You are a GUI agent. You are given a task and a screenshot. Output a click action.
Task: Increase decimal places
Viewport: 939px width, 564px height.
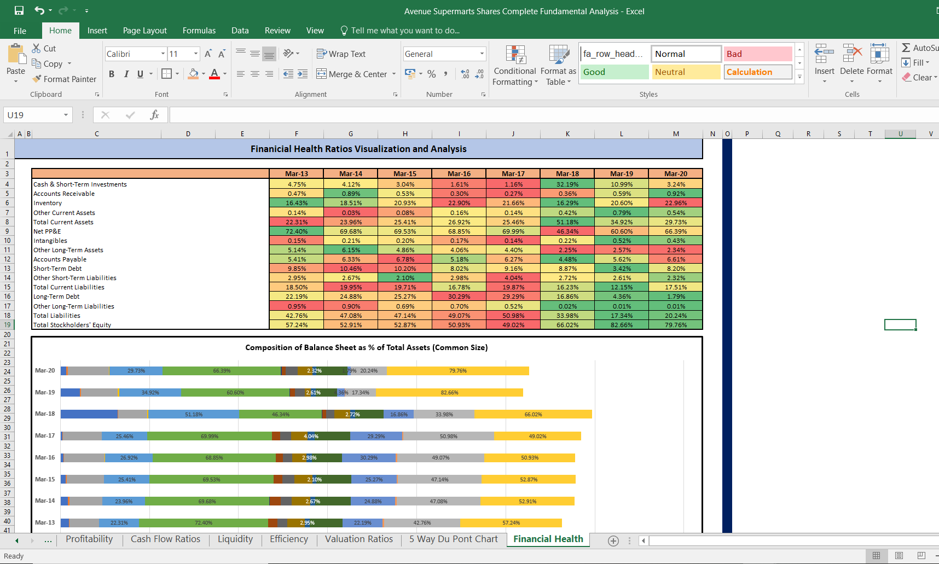point(465,74)
